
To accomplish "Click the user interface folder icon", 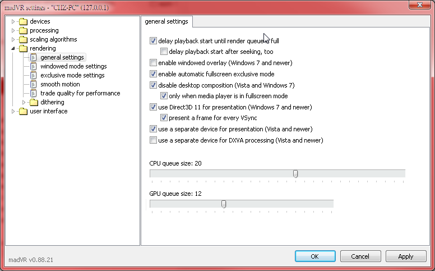I will click(x=23, y=111).
